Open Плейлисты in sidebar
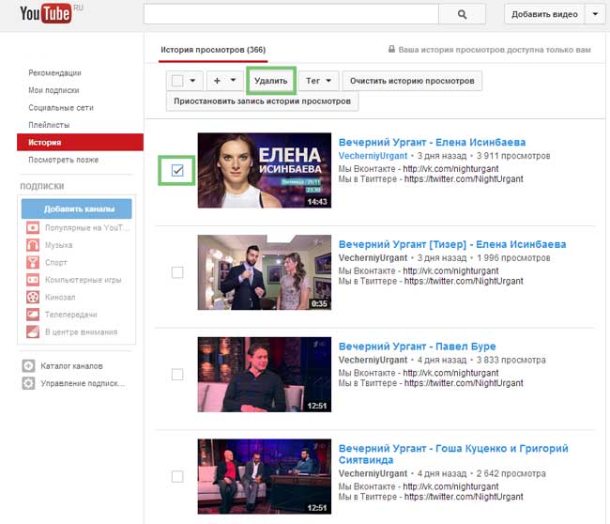Screen dimensions: 610x524 click(49, 125)
